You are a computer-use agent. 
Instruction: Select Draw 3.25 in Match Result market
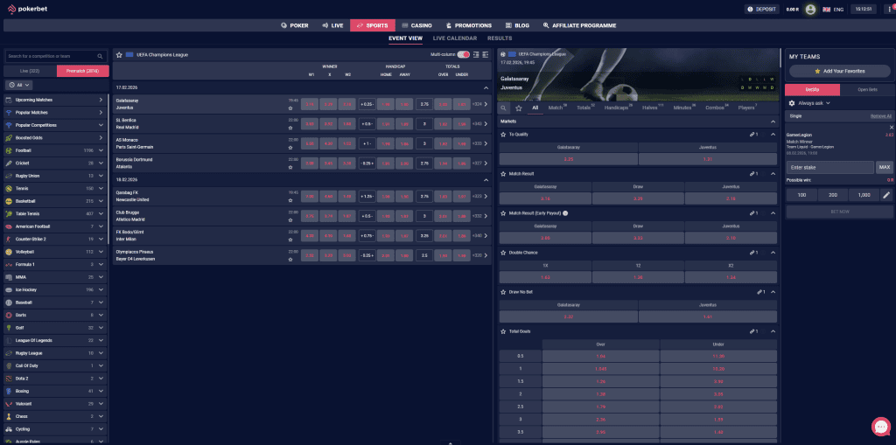click(638, 198)
